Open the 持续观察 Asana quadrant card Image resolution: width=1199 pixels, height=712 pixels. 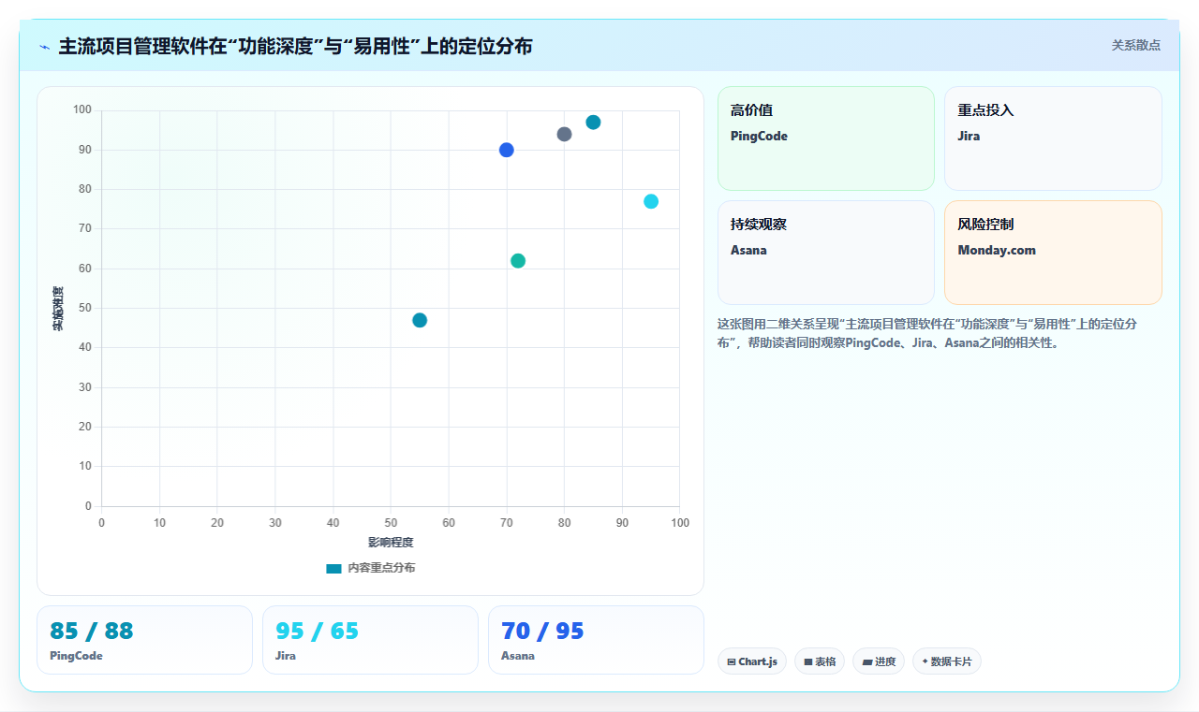coord(826,253)
